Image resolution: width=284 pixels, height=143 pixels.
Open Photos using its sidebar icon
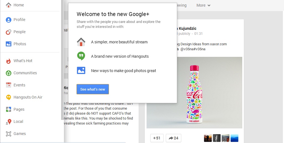point(9,44)
